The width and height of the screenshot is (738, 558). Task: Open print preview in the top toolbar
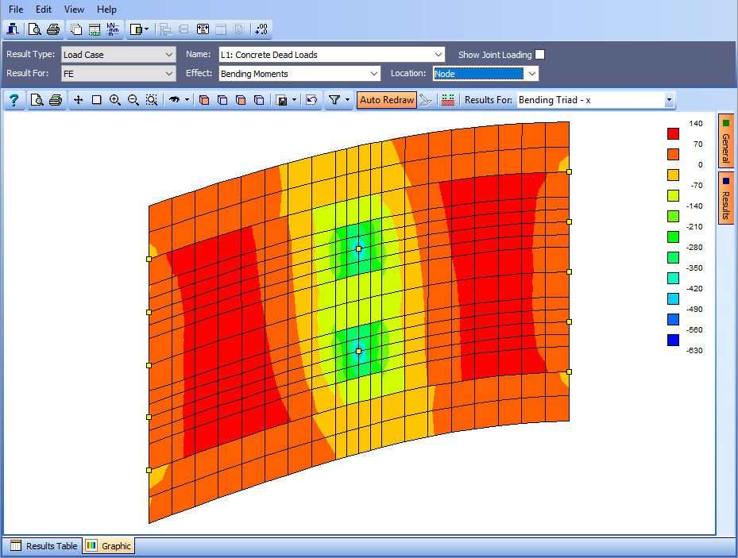[x=34, y=29]
